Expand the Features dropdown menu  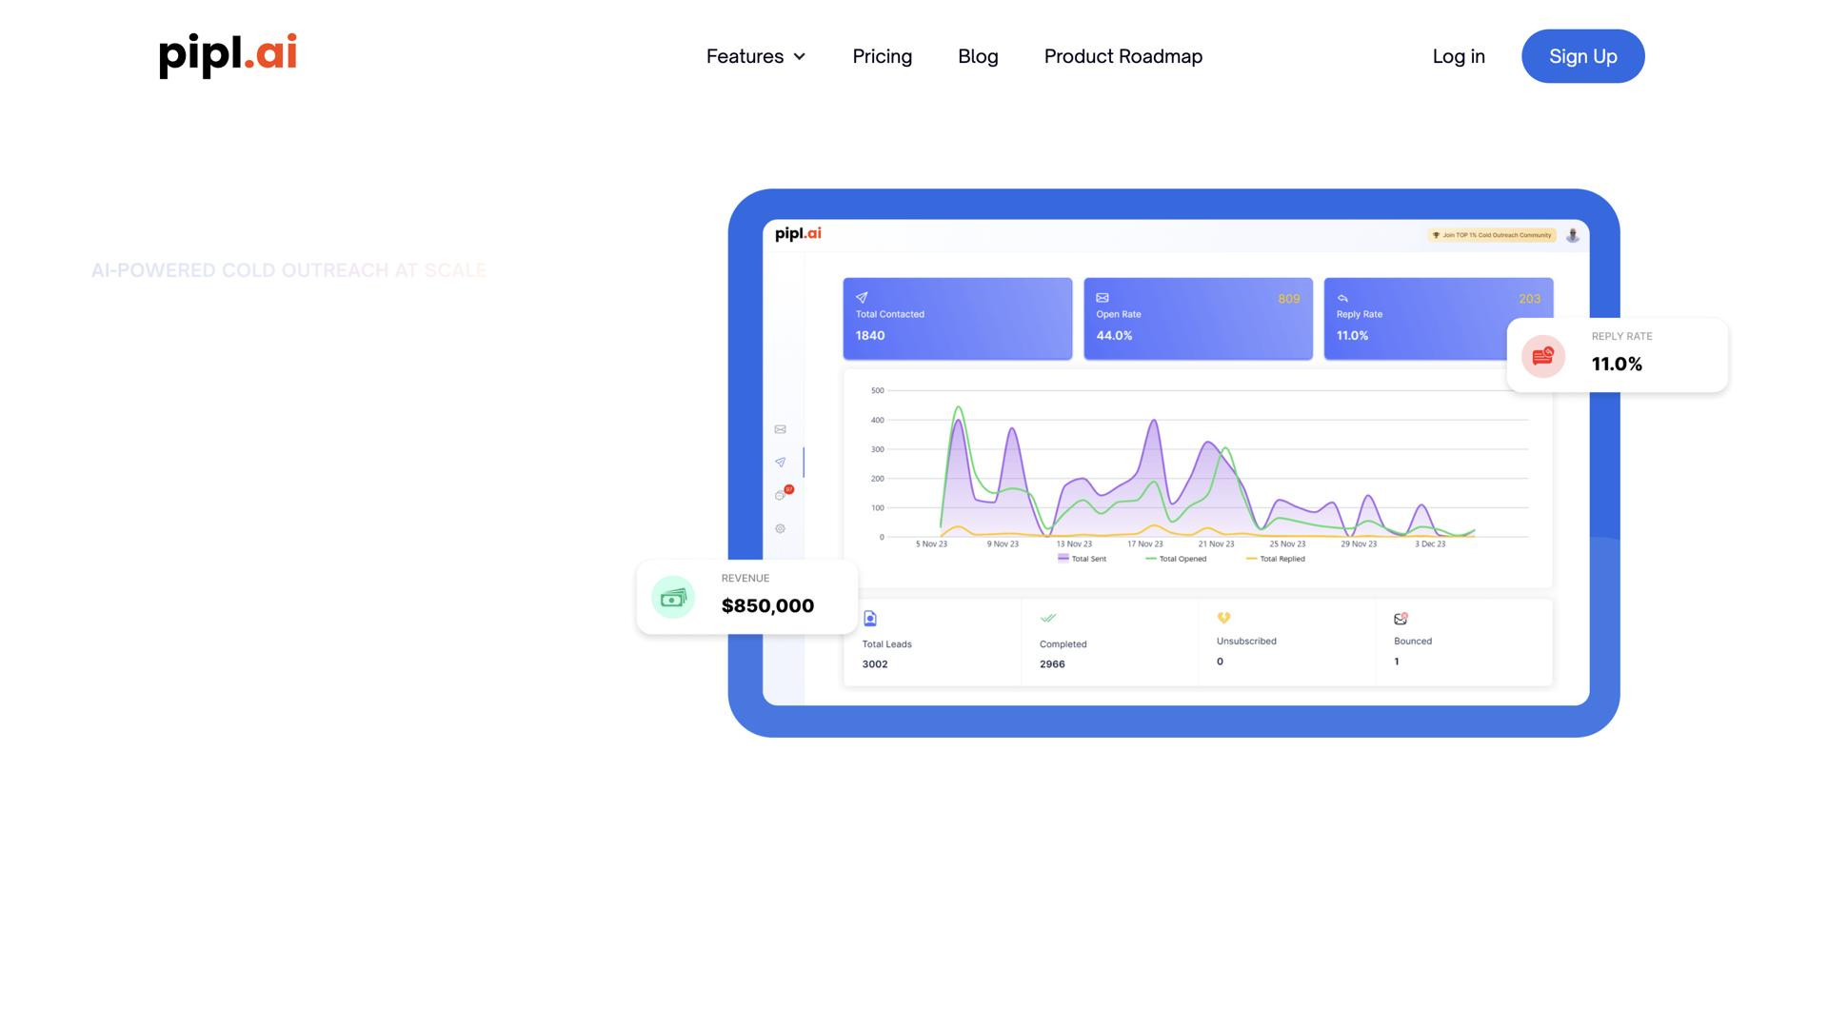point(756,56)
